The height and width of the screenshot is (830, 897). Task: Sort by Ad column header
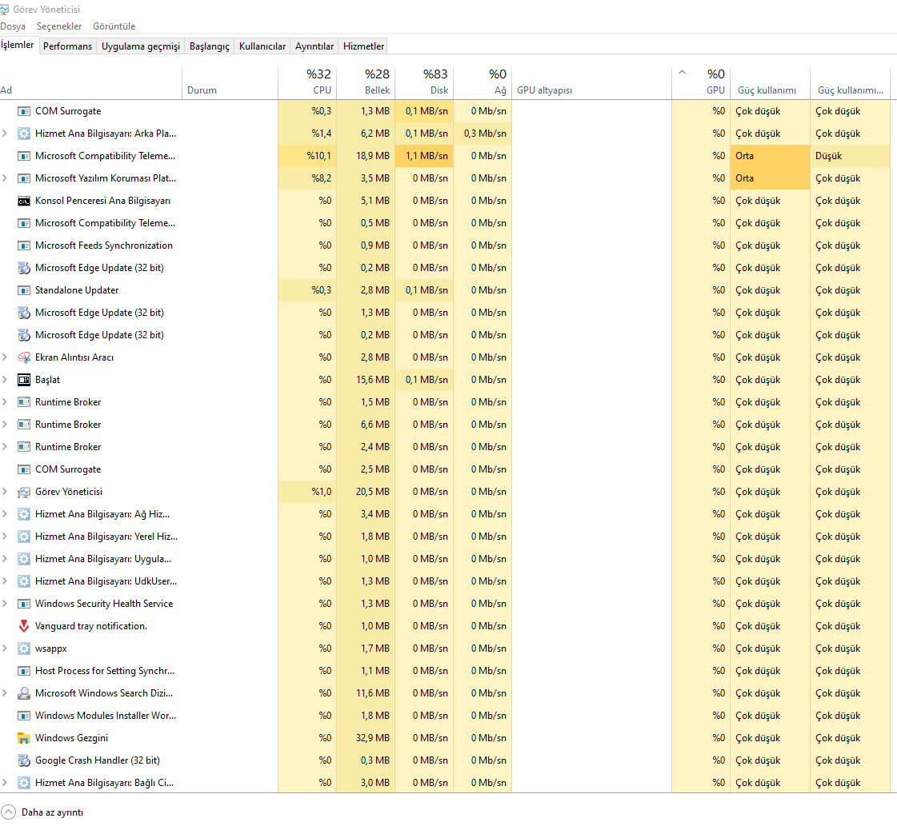91,83
